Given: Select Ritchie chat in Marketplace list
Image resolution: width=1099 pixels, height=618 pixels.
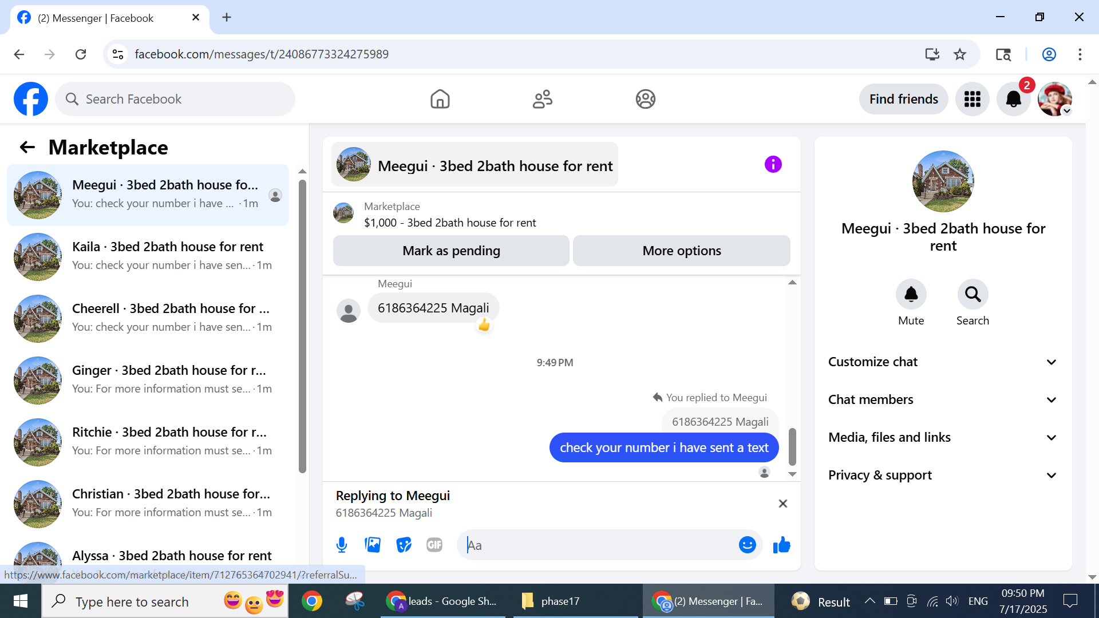Looking at the screenshot, I should pos(148,442).
